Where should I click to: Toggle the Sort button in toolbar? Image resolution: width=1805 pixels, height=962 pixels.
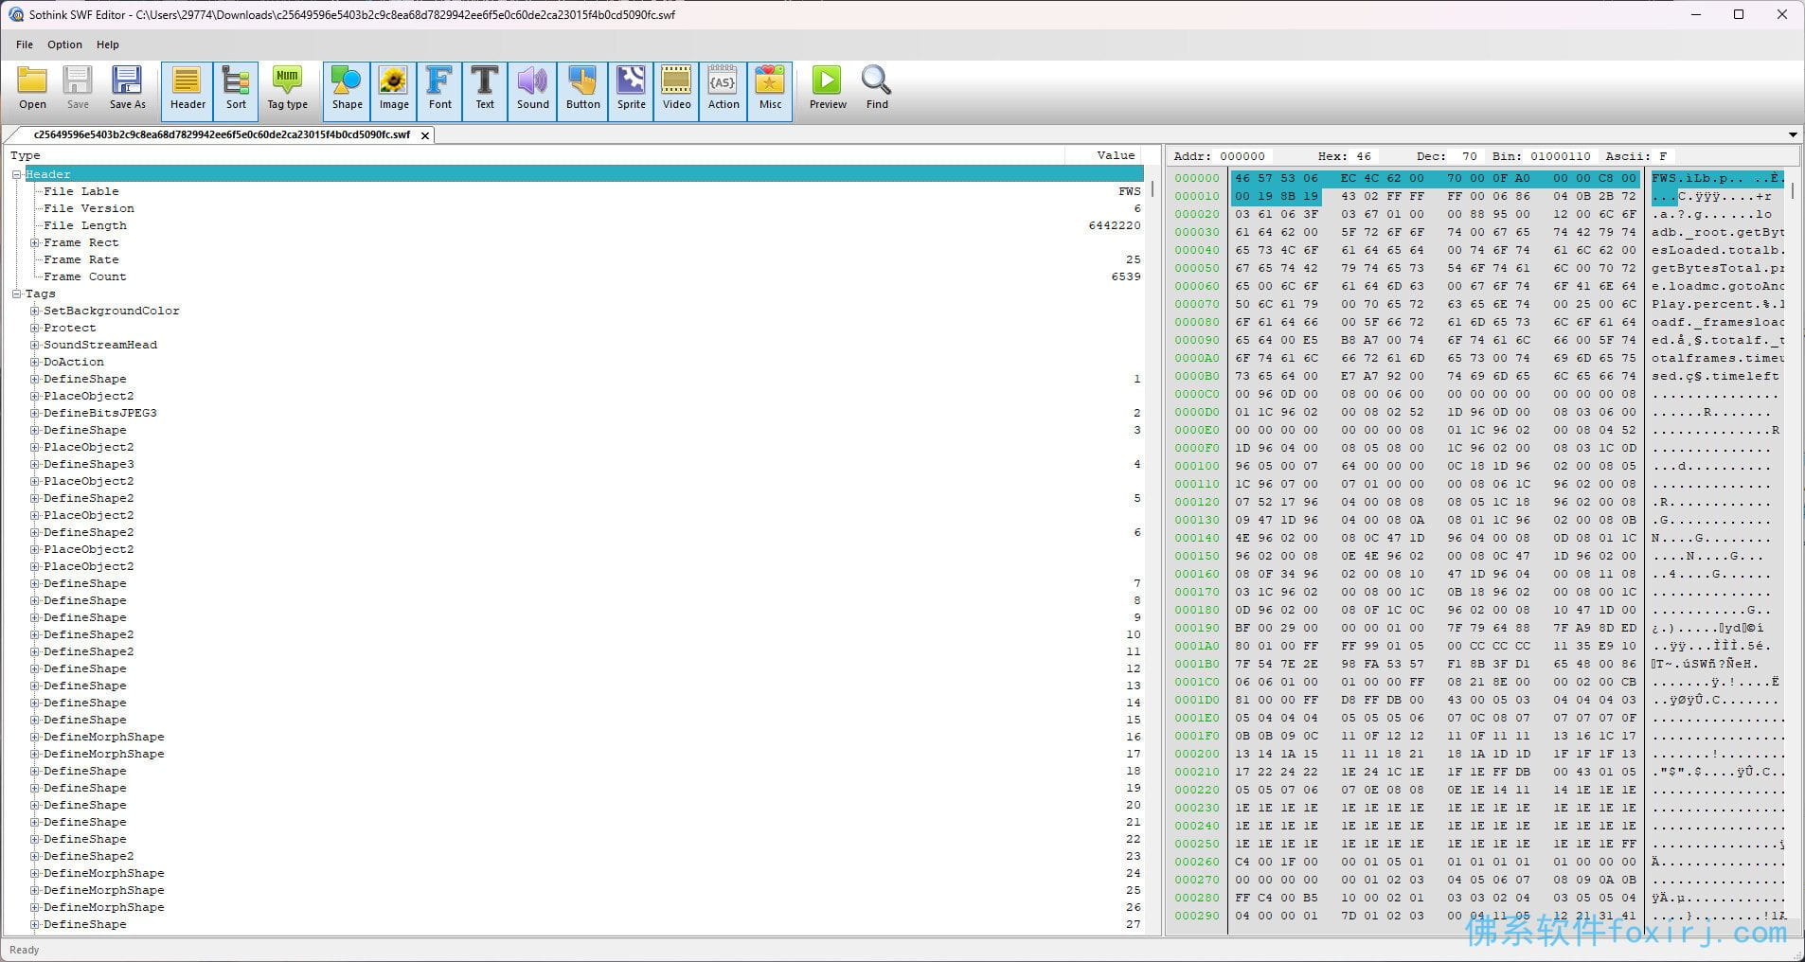point(236,91)
